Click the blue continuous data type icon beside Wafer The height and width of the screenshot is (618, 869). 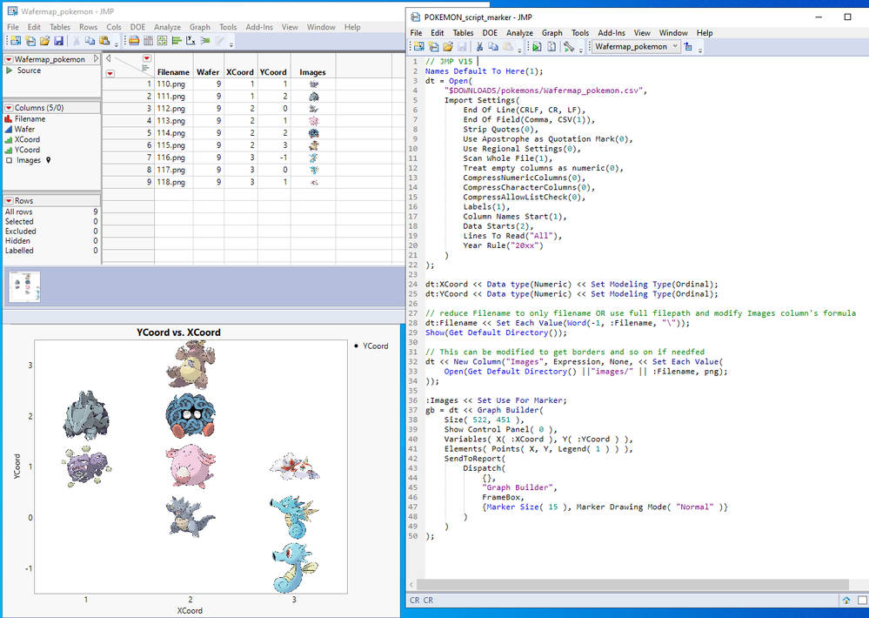8,130
